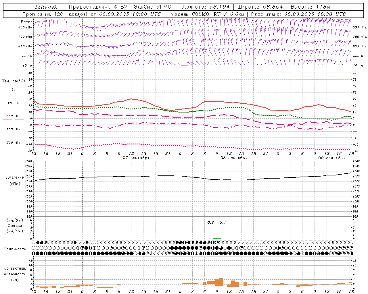The height and width of the screenshot is (294, 368).
Task: Click the 09 сентября date label
Action: [x=331, y=158]
